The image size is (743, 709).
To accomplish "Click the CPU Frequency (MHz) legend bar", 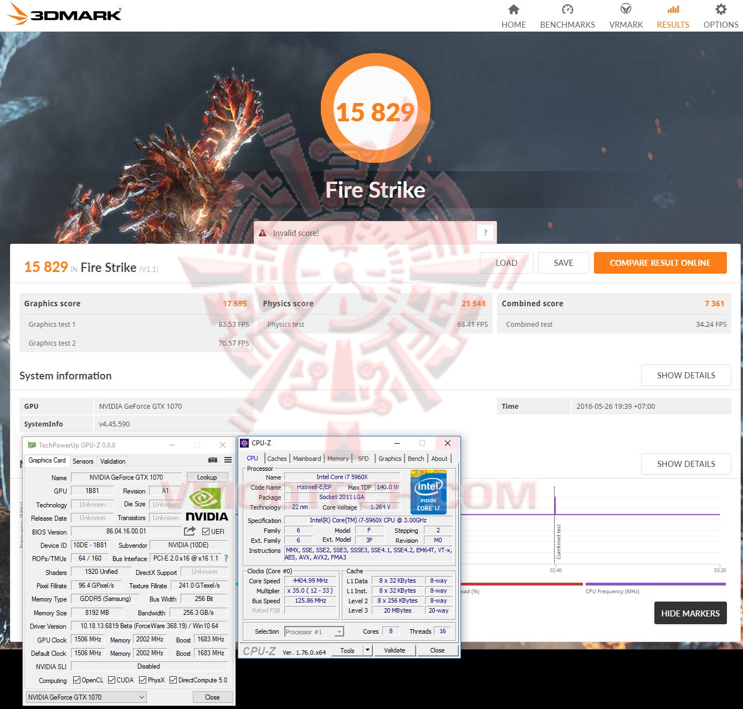I will (655, 584).
